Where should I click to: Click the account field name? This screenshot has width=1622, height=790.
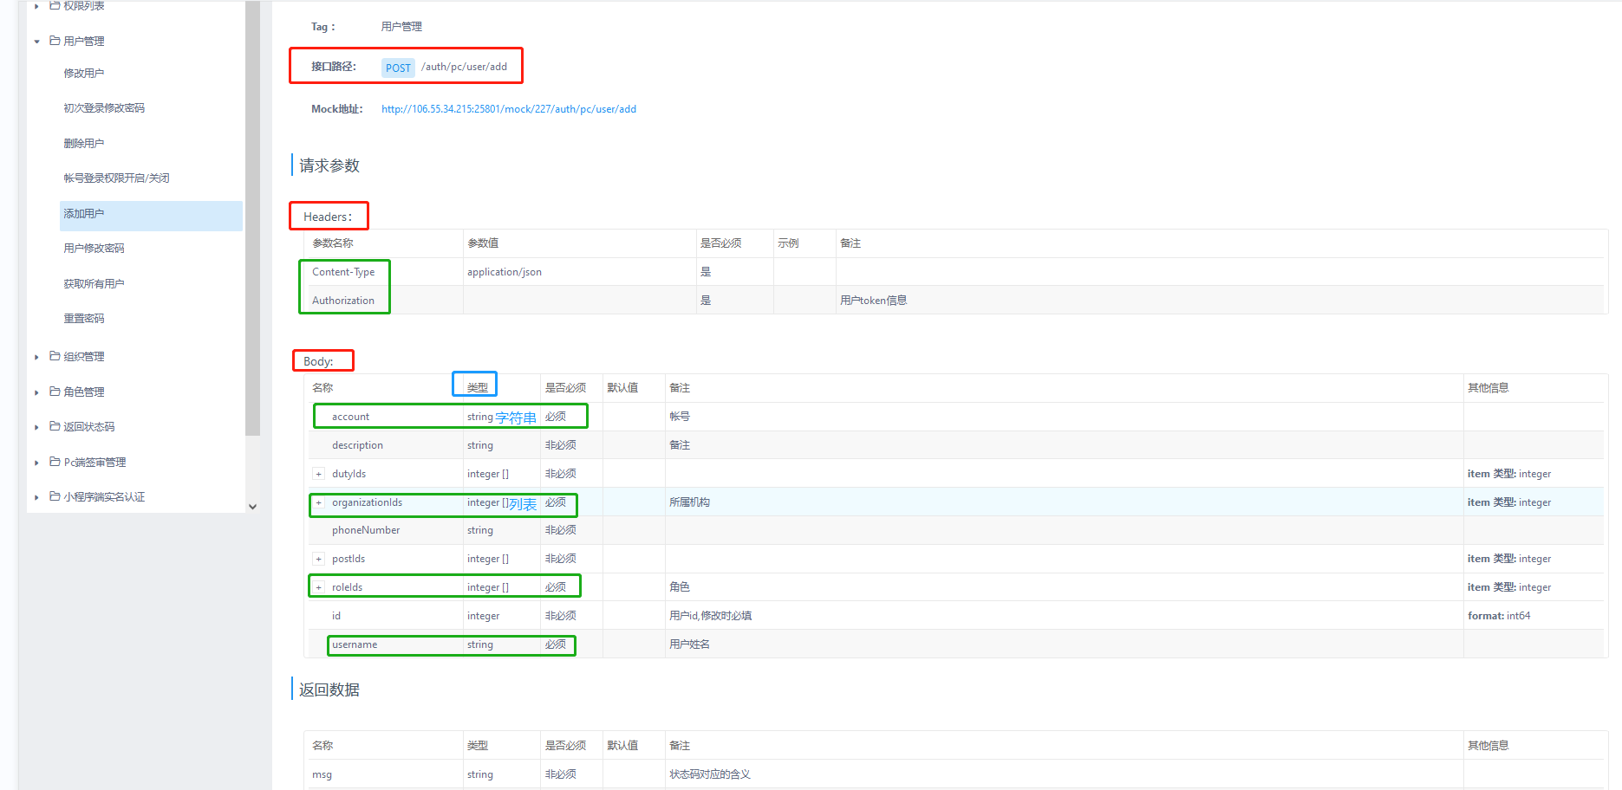tap(350, 417)
